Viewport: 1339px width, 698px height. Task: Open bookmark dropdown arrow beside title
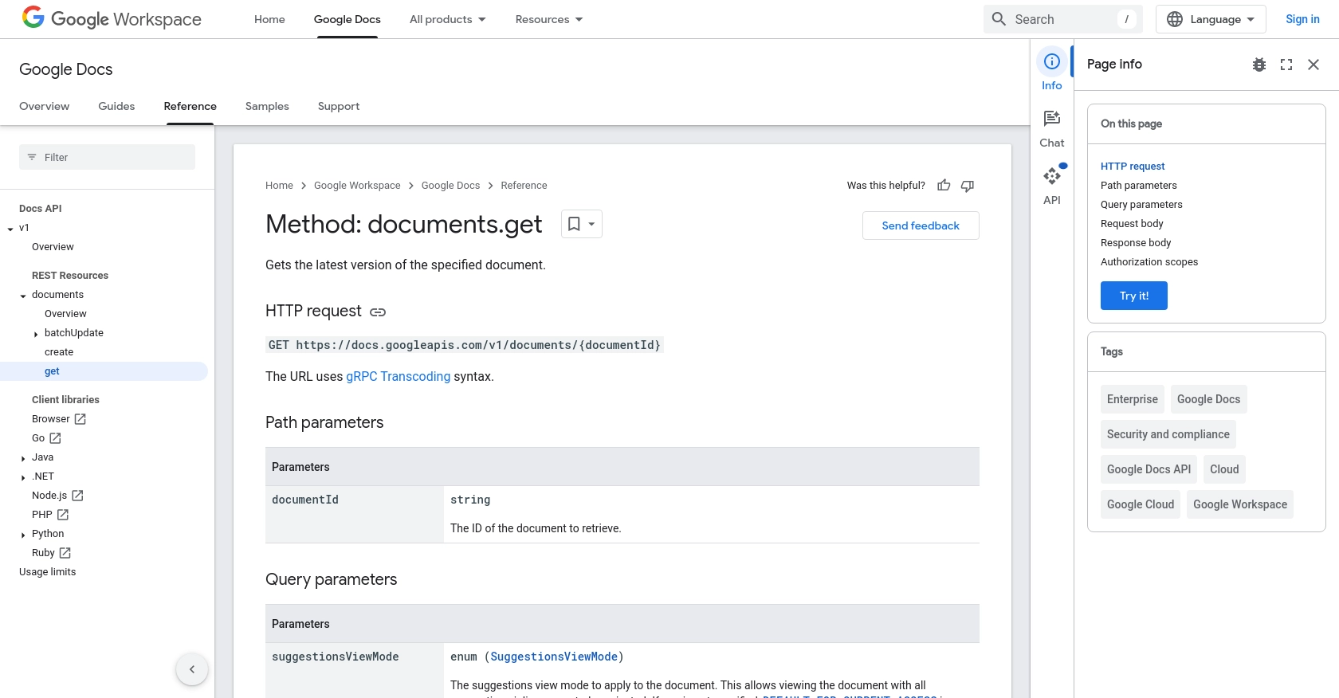click(x=591, y=224)
